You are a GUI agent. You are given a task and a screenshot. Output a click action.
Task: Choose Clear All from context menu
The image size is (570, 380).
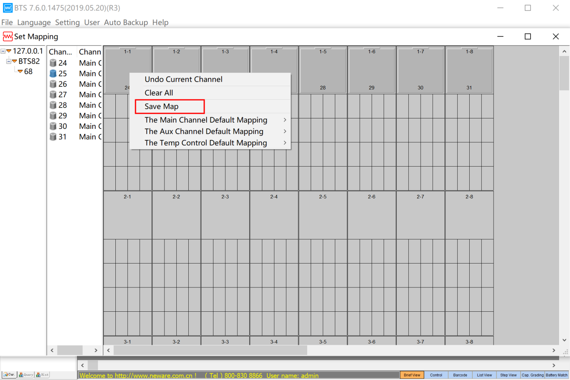[210, 93]
